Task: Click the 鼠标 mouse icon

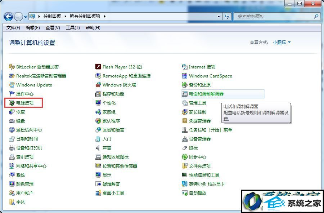Action: point(185,148)
